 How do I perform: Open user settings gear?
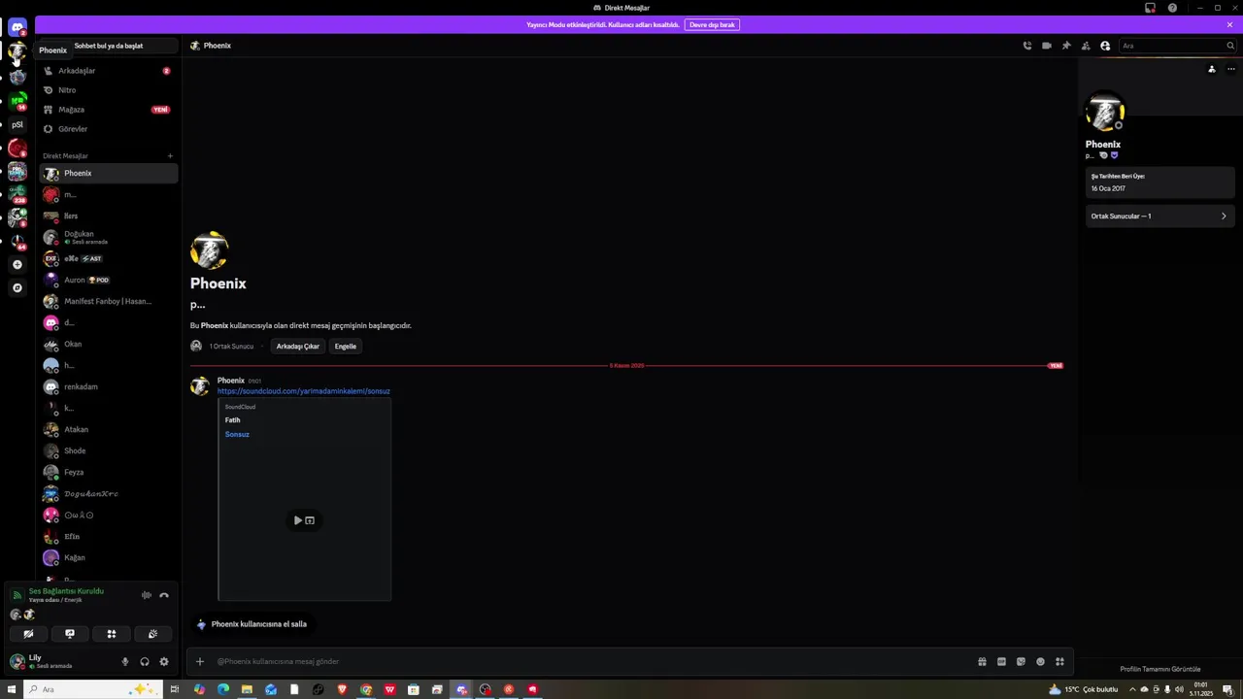pos(164,661)
